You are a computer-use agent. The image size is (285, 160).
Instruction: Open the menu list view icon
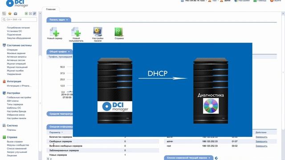(x=4, y=13)
